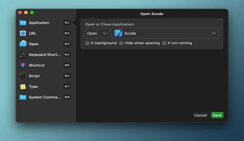Screen dimensions: 244x141
Task: Select the Script action type
Action: 45,76
